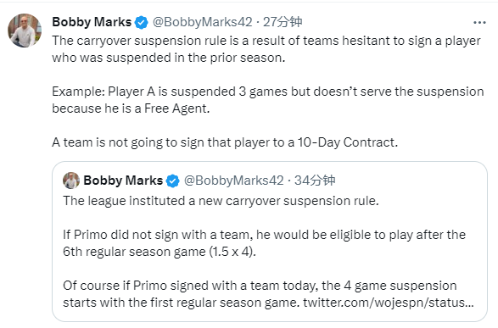Open Bobby Marks' large profile avatar
This screenshot has height=328, width=498.
click(25, 31)
